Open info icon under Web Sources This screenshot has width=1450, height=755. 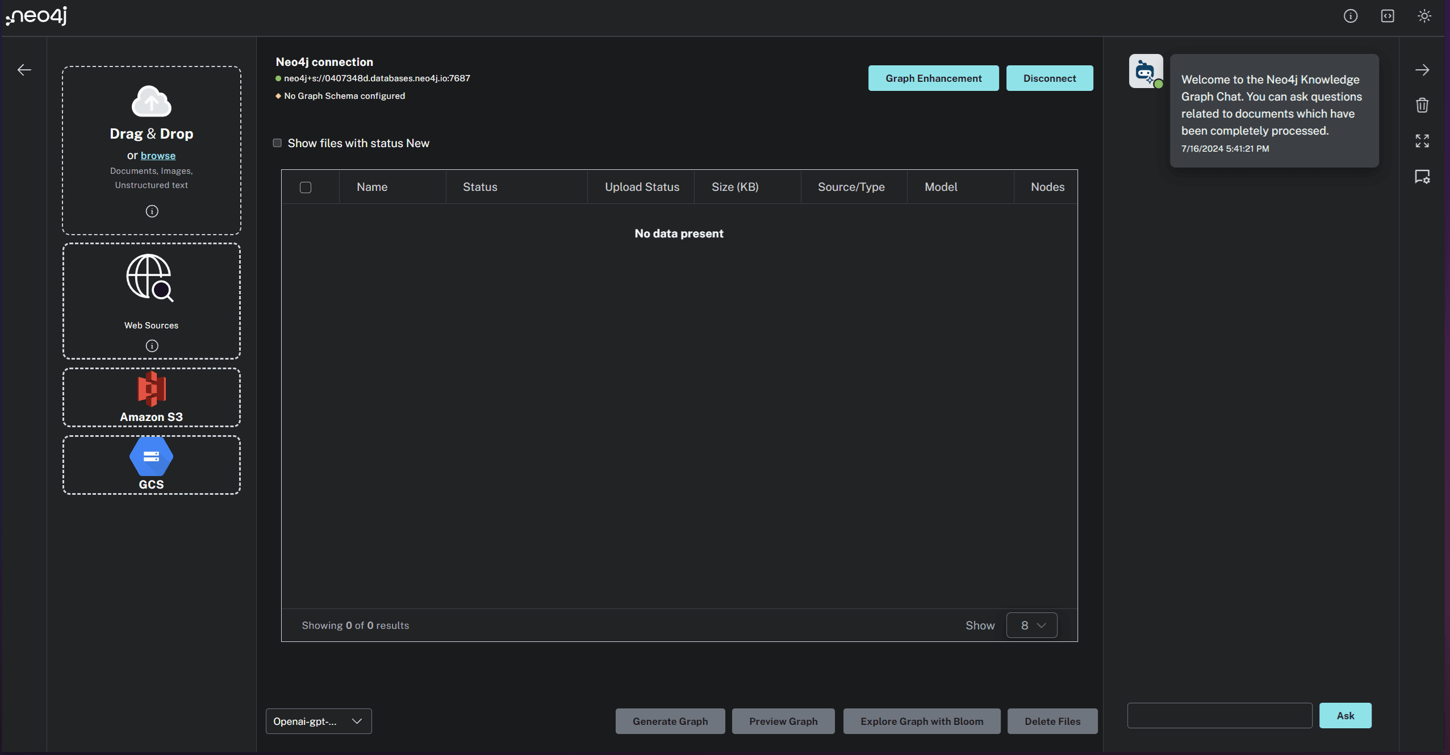(152, 346)
